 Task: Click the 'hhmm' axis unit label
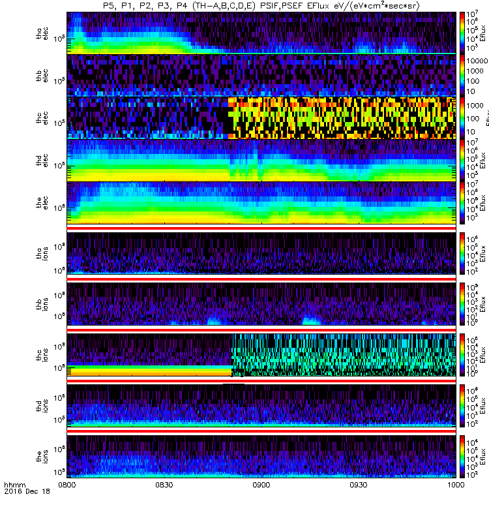pos(14,485)
